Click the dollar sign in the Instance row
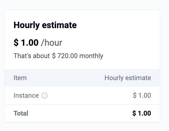The image size is (169, 131). tap(135, 96)
